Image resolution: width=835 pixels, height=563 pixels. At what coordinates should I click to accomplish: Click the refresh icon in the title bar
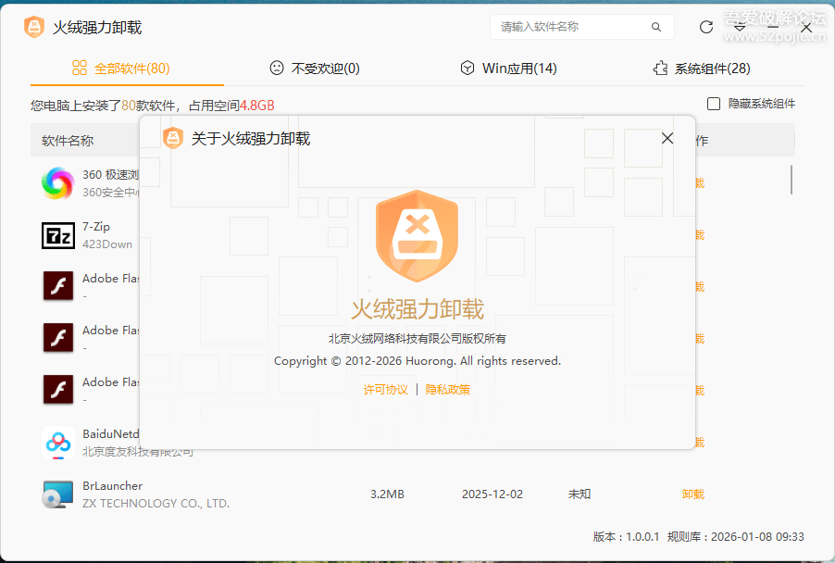(x=705, y=27)
